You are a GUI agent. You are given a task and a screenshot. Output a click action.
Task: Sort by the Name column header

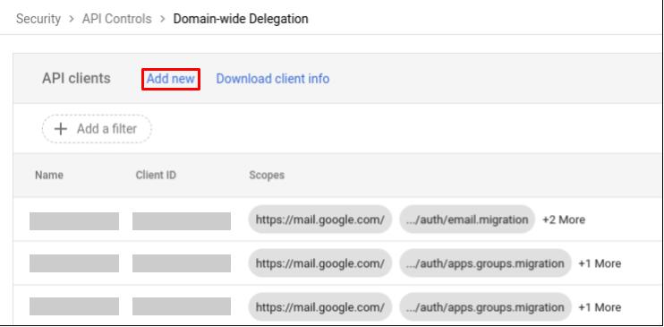point(49,175)
